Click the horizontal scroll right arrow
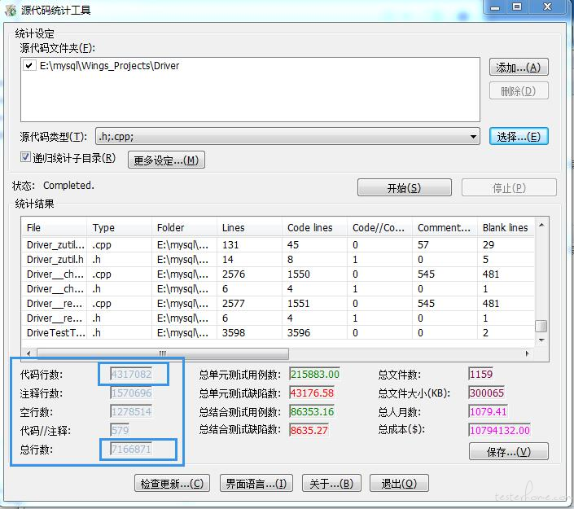Screen dimensions: 574x509 click(x=527, y=353)
